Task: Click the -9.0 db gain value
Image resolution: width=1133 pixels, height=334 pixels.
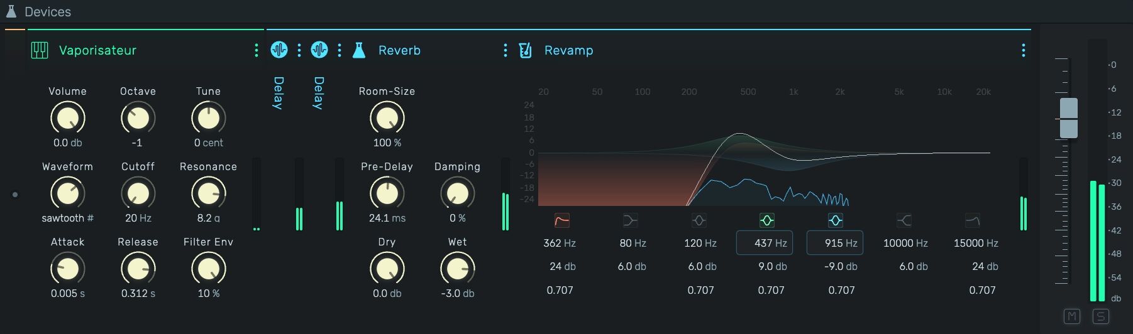Action: 841,266
